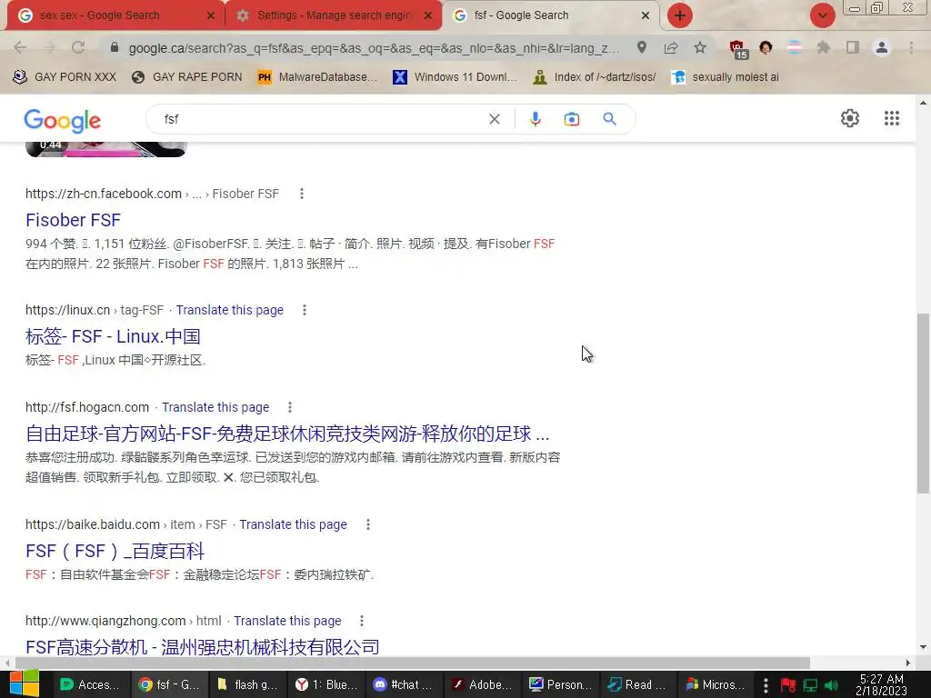Open the Extensions puzzle piece menu
This screenshot has width=931, height=698.
point(823,47)
